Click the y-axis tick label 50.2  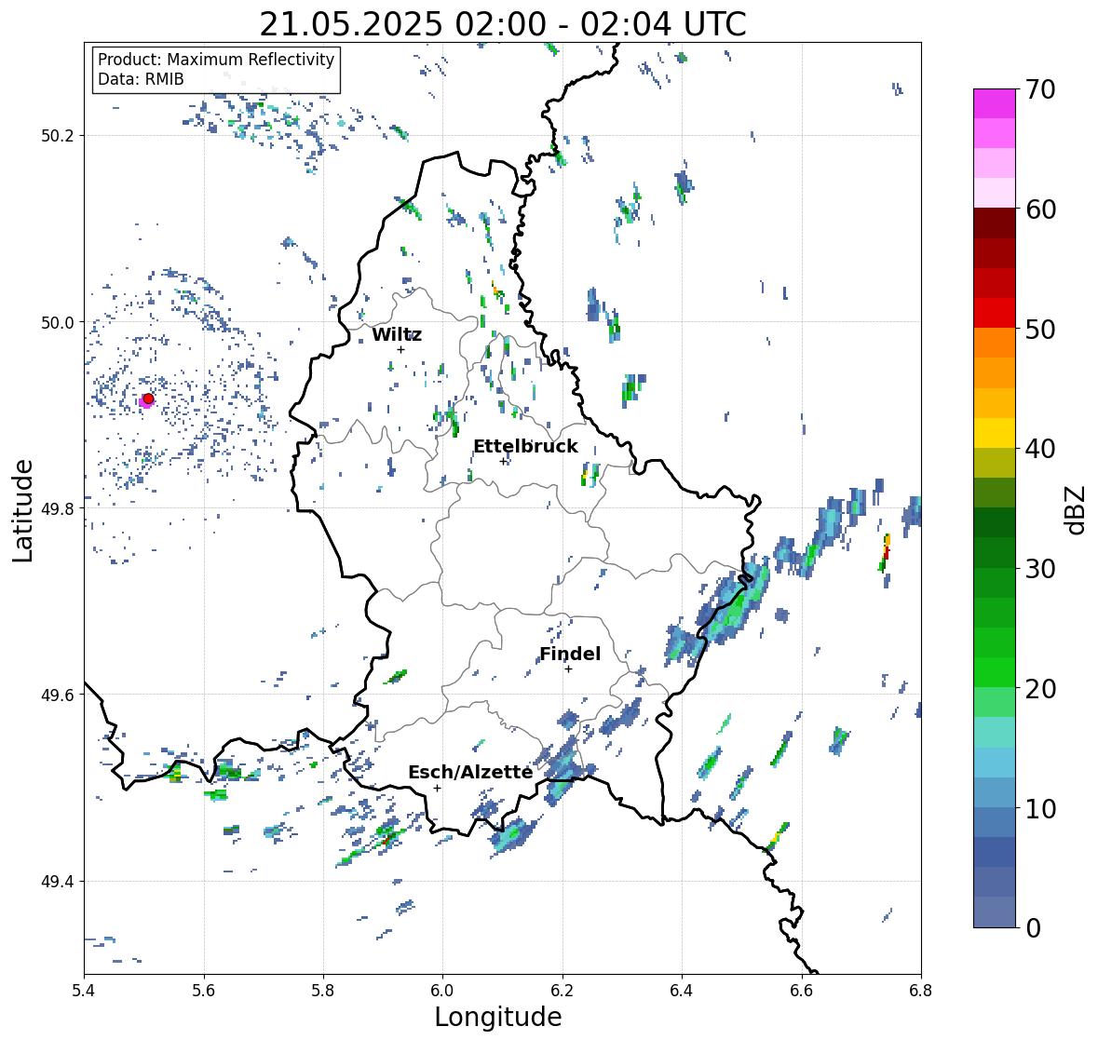click(x=57, y=136)
